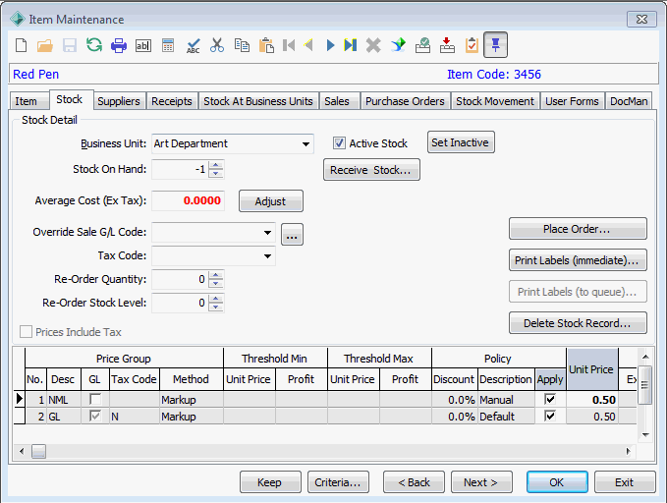
Task: Jump to last record icon
Action: 351,45
